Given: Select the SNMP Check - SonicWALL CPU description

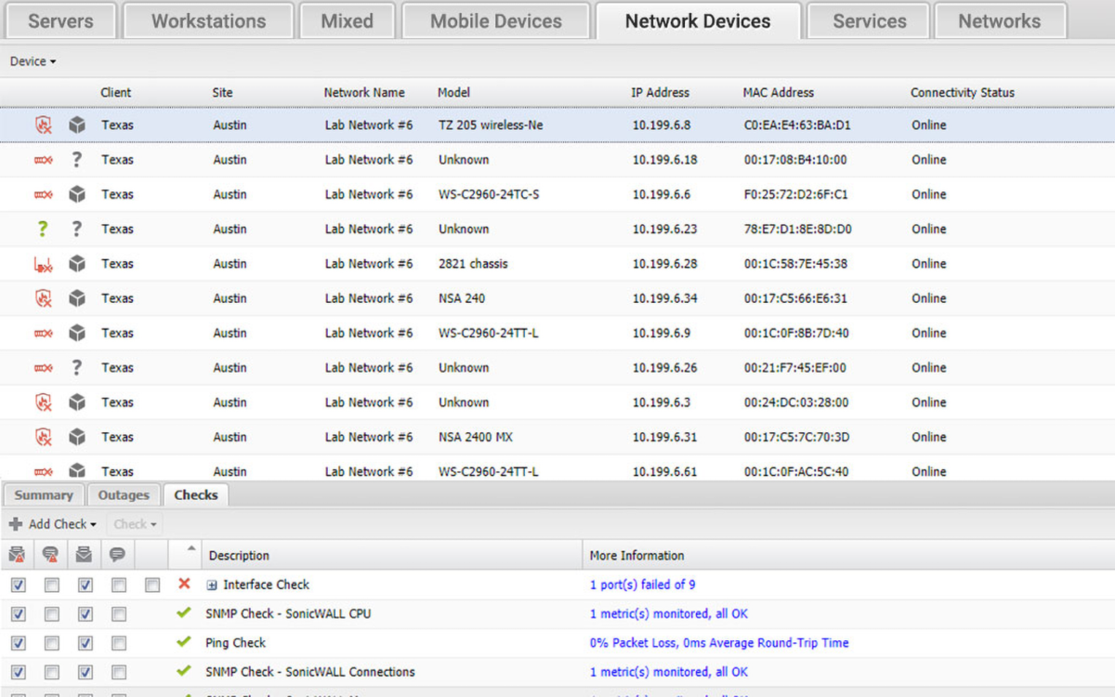Looking at the screenshot, I should click(288, 613).
